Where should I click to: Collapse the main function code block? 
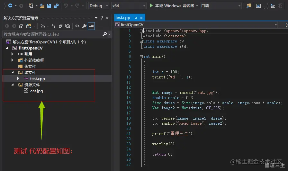(141, 57)
